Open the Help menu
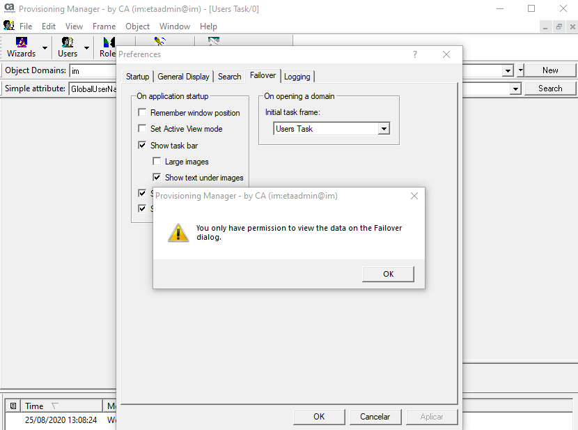 (x=208, y=26)
